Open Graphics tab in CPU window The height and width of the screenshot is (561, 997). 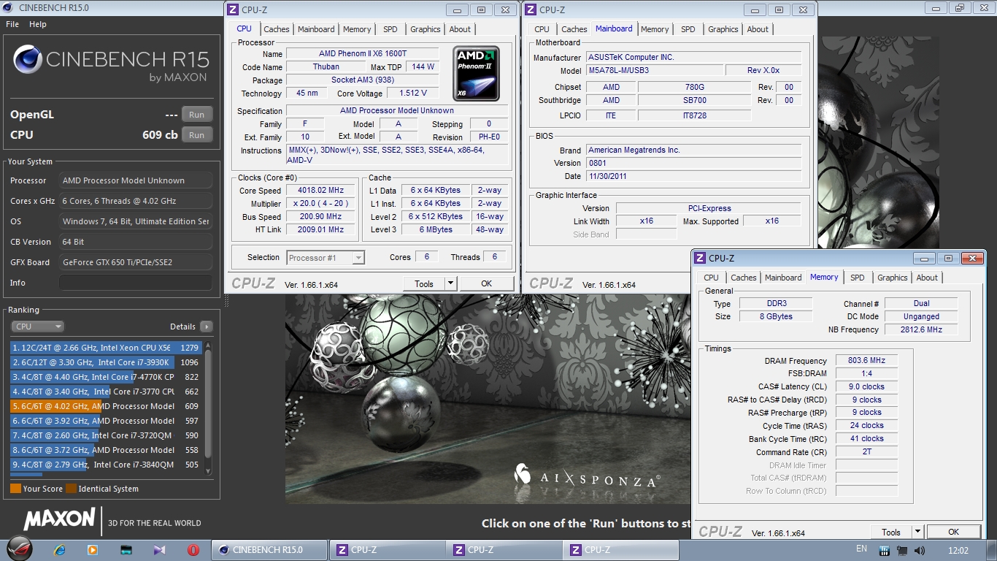(426, 29)
